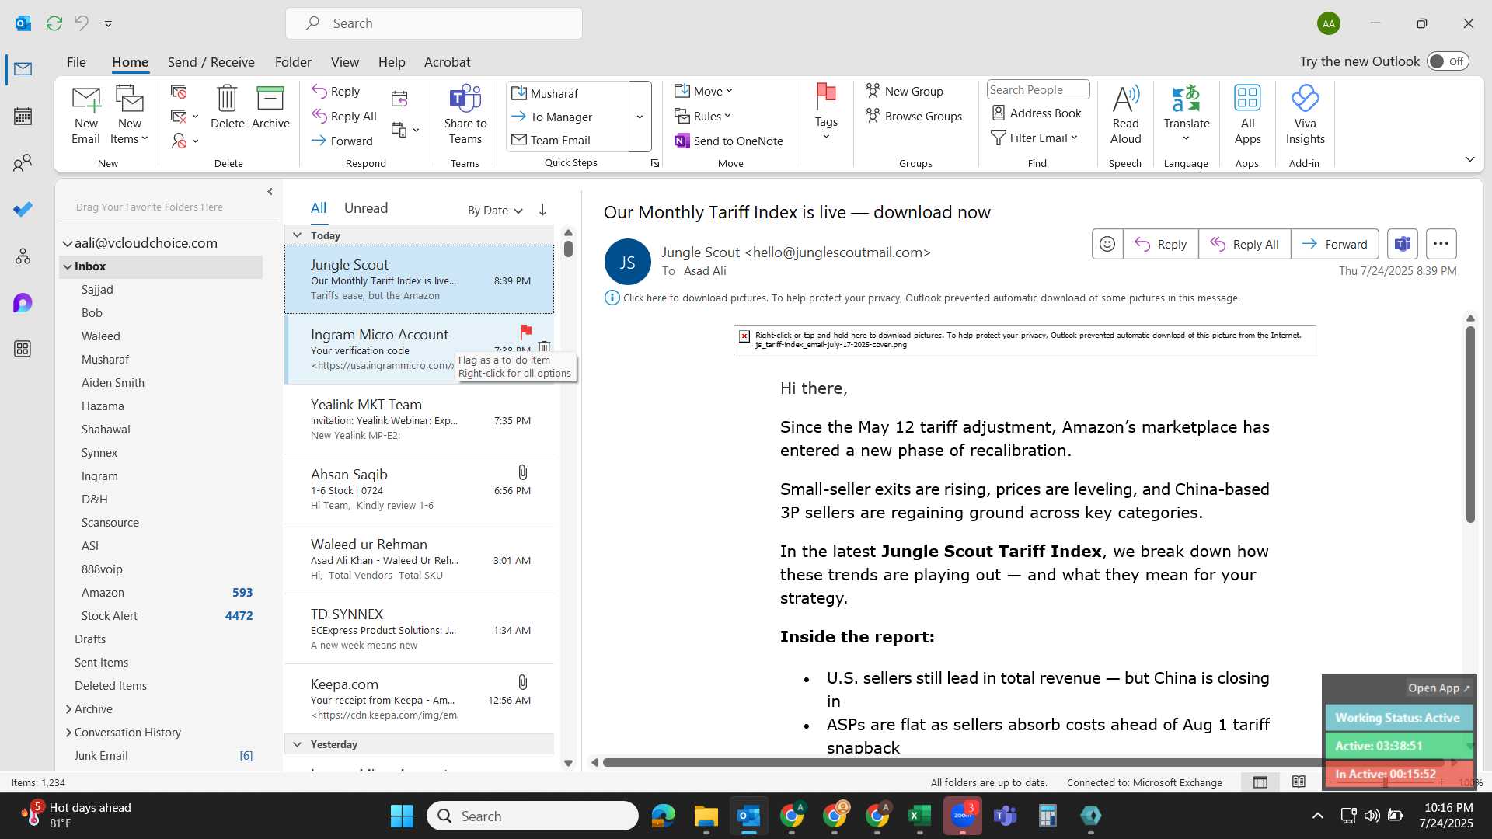Undo using the title bar arrow

[81, 23]
